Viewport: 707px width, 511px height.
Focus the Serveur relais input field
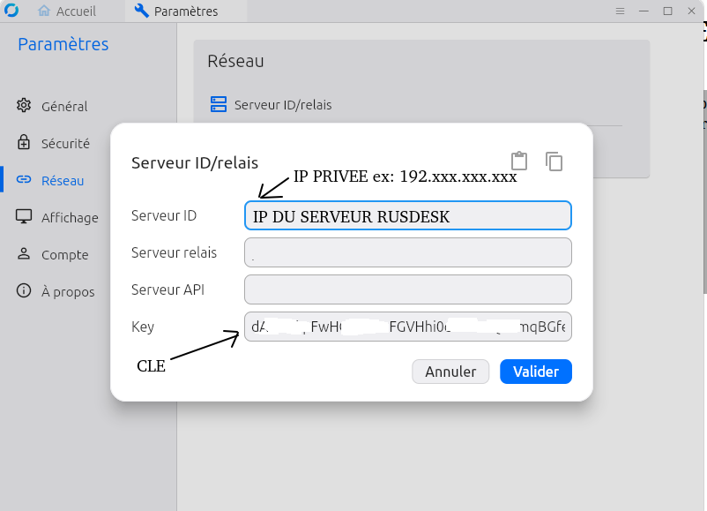(407, 252)
